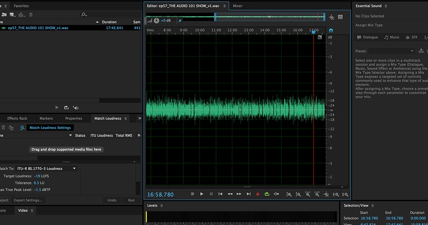
Task: Select SFX mix type
Action: [411, 38]
